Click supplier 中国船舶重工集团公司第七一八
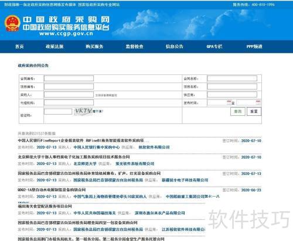 coord(192,197)
